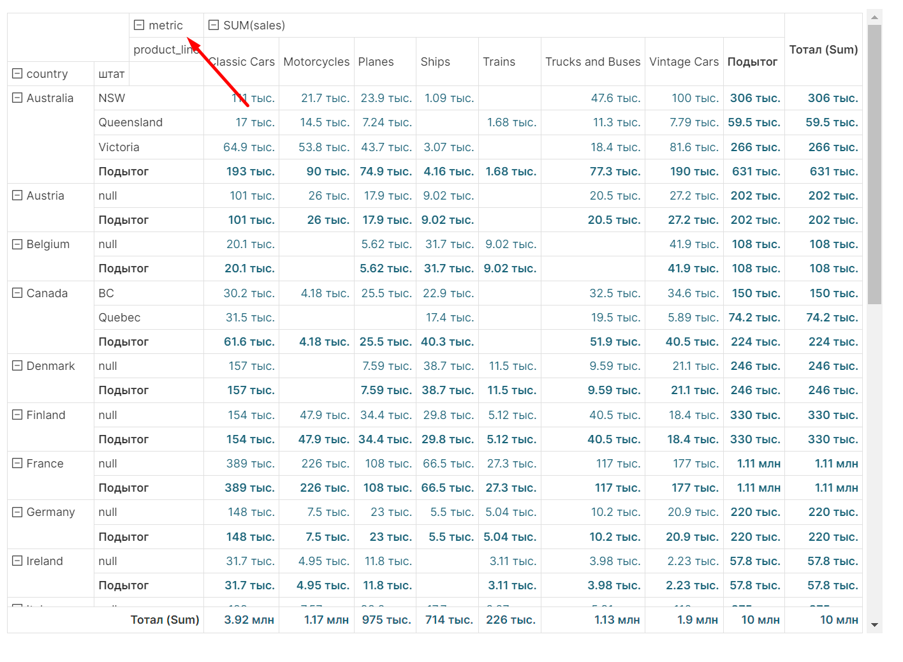Screen dimensions: 903x662
Task: Click Denmark Planes value 7.59 тыс.
Action: click(387, 366)
